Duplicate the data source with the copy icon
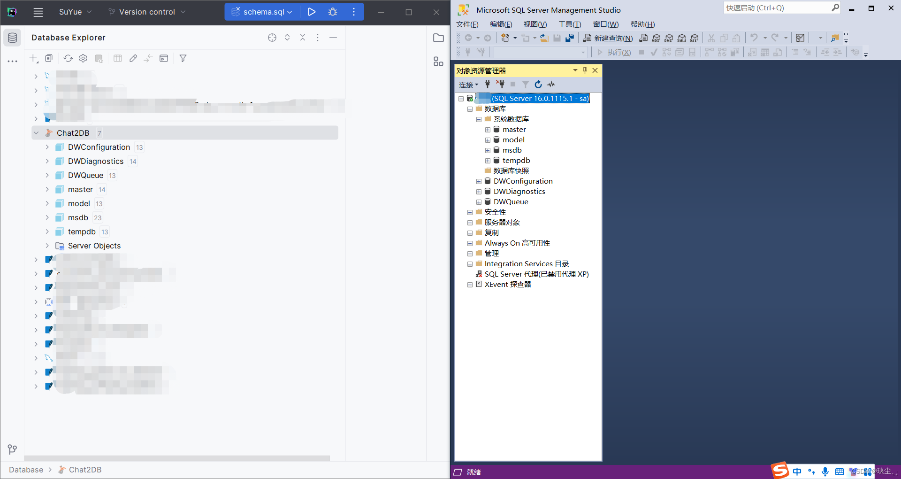This screenshot has height=479, width=901. tap(49, 58)
